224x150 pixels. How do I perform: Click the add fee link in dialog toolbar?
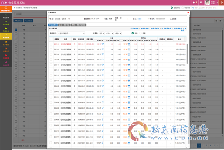(134, 28)
